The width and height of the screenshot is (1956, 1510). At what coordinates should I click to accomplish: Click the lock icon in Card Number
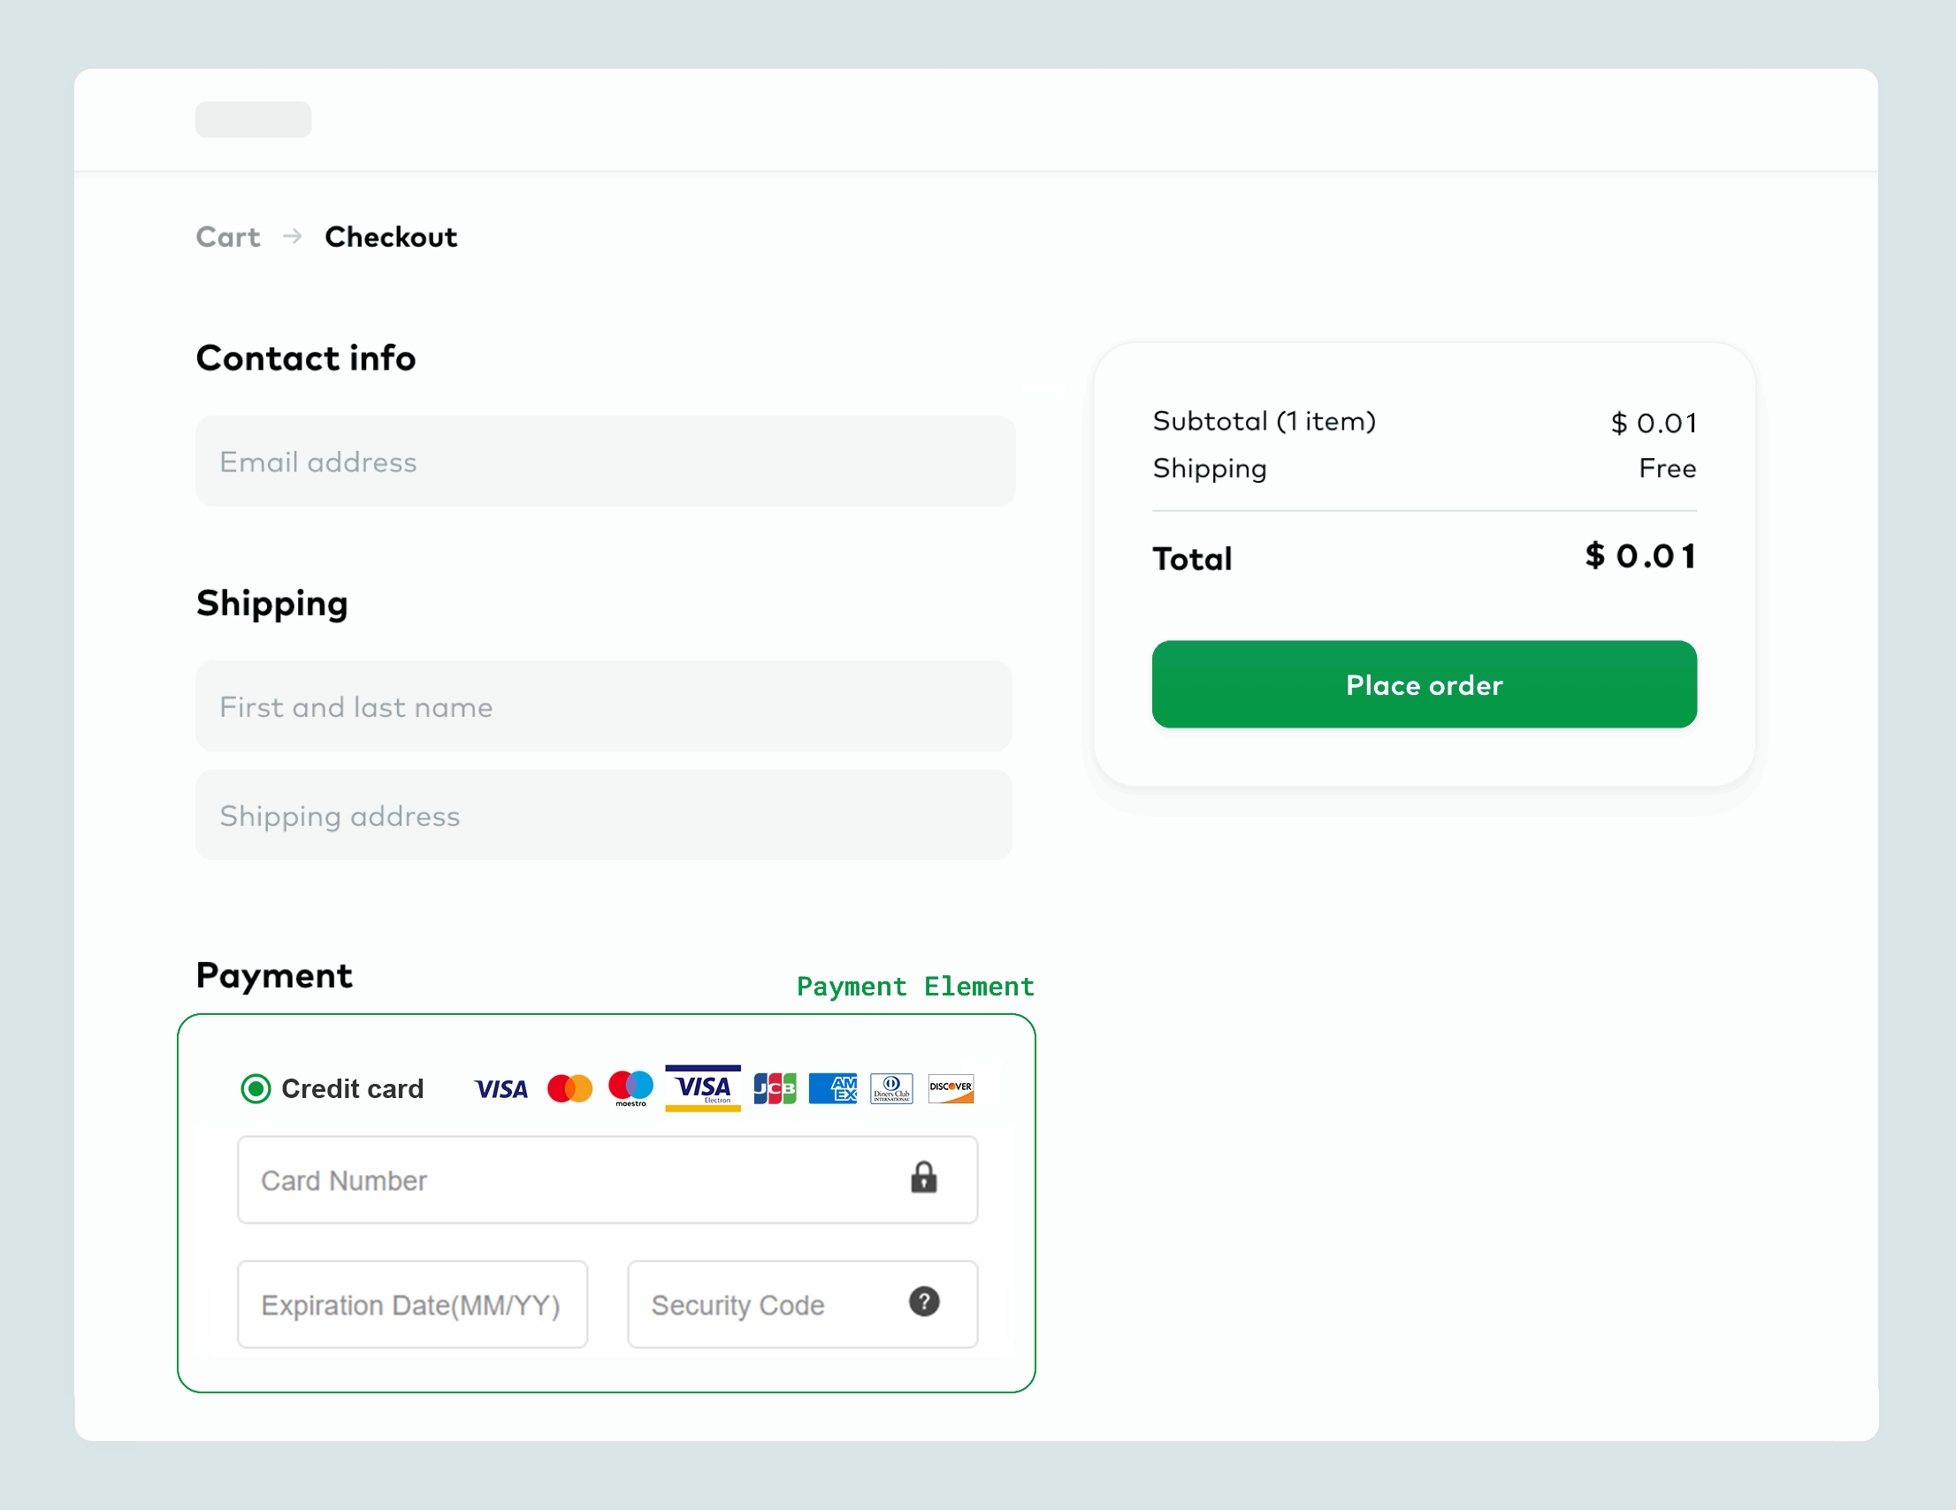tap(923, 1178)
